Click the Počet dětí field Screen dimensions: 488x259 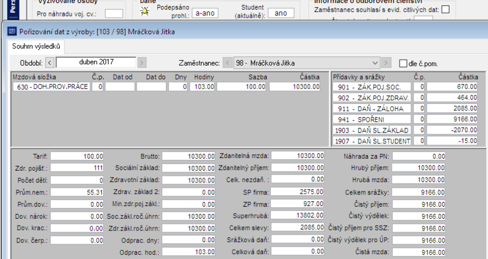tap(77, 180)
